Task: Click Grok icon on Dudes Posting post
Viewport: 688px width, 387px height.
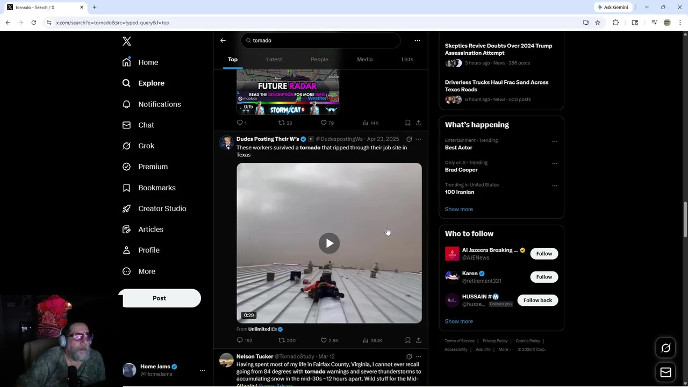Action: click(409, 139)
